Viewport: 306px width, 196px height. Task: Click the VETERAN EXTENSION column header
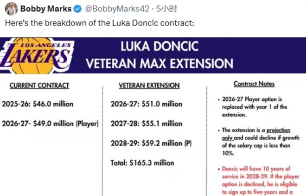click(149, 85)
